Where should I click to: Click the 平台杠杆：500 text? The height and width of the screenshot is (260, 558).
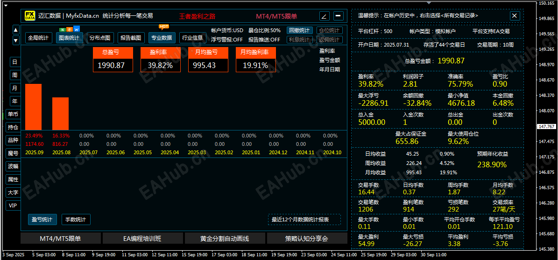375,31
